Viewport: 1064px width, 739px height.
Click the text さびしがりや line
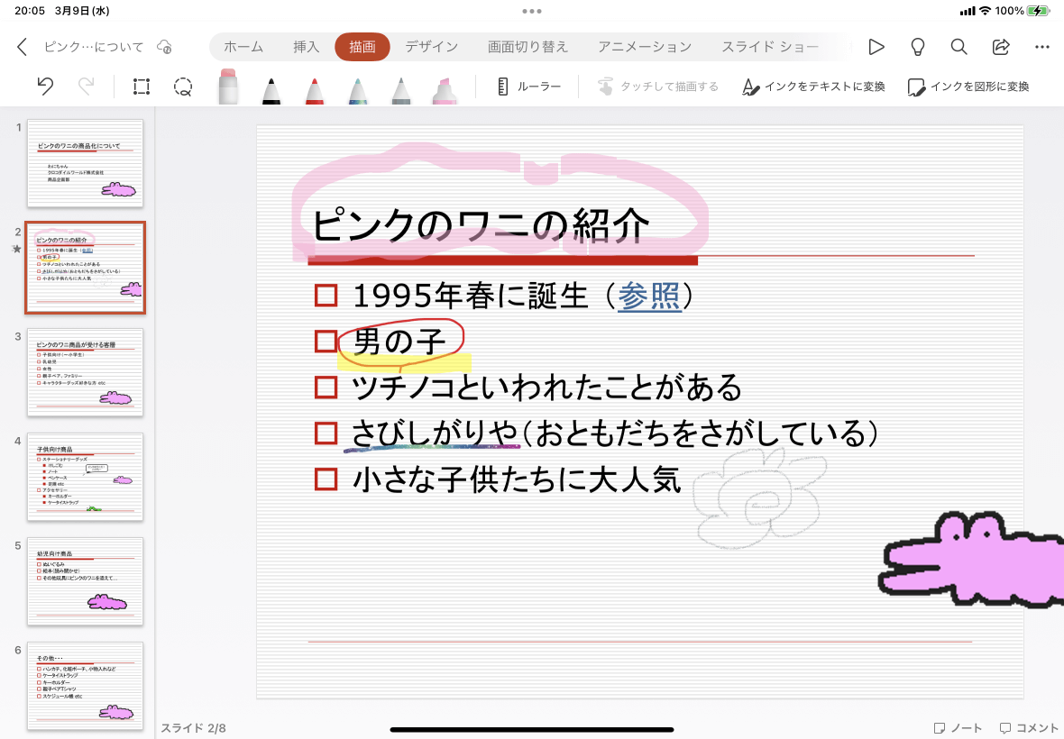pyautogui.click(x=615, y=433)
